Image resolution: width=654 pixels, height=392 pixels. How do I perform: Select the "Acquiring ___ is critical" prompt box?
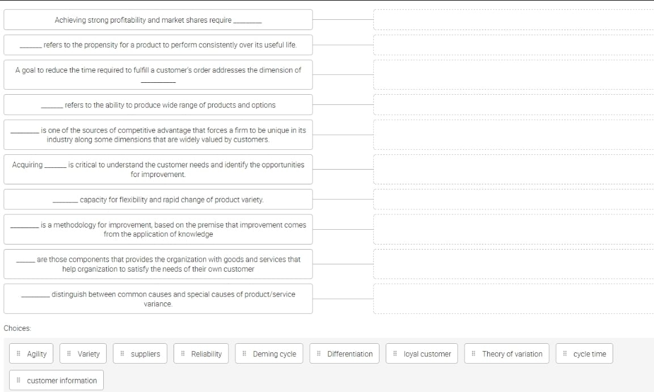(158, 169)
